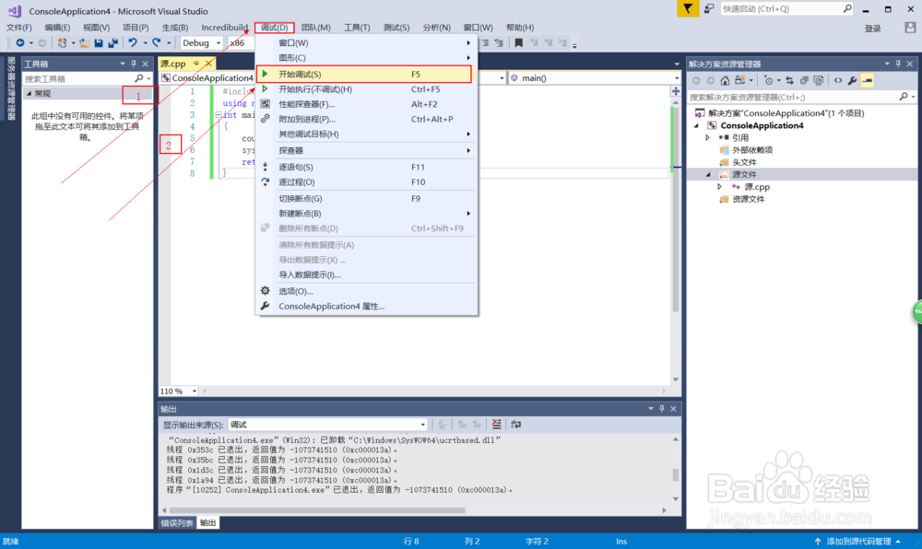Click the Redo arrow icon
This screenshot has height=549, width=922.
[x=157, y=43]
